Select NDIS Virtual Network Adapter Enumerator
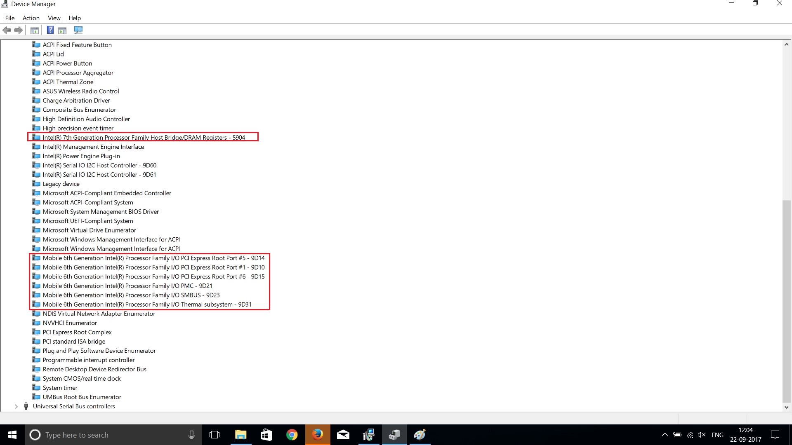Screen dimensions: 792x445 (99, 314)
